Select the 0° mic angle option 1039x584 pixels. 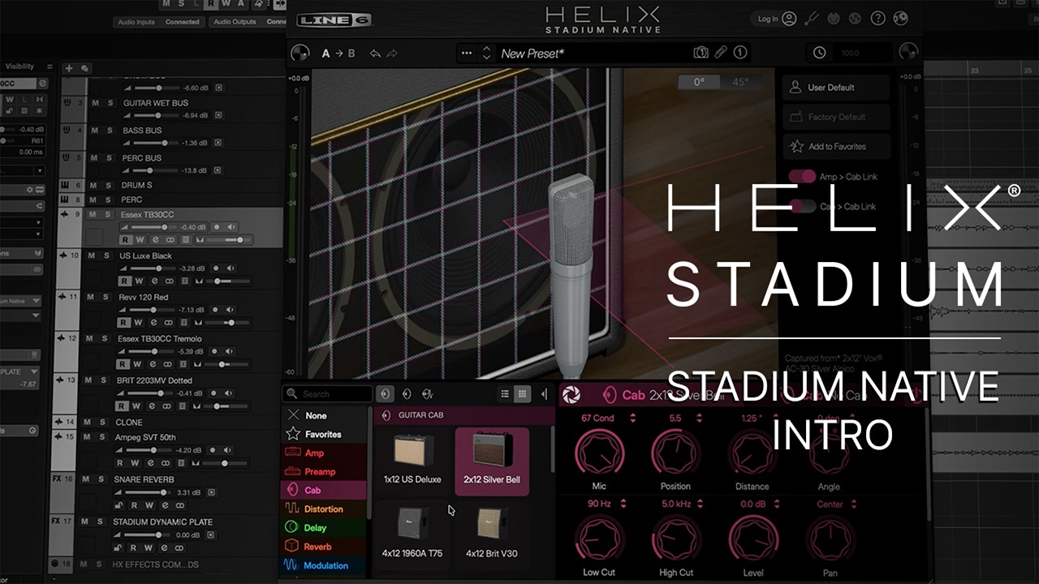(x=700, y=82)
